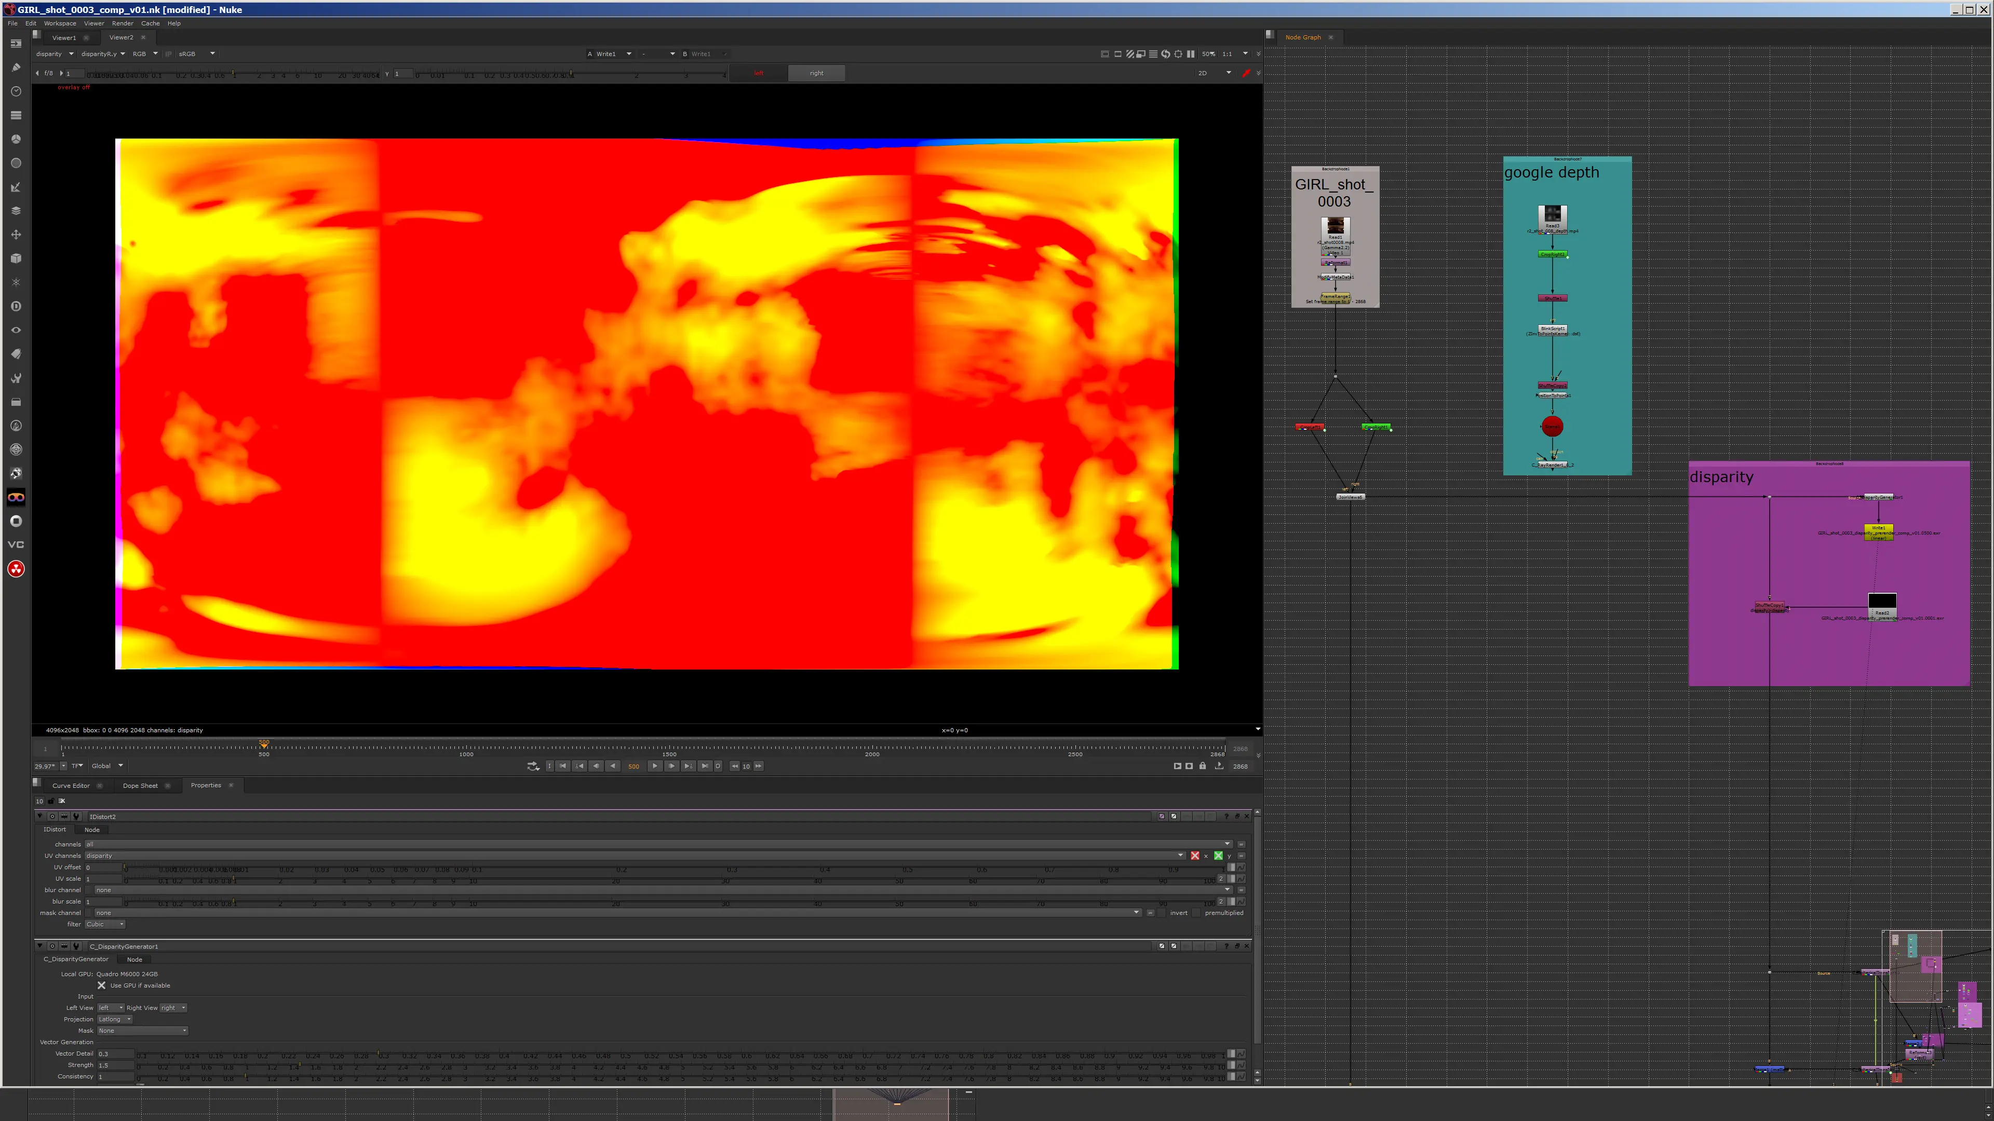Toggle the green Y channel checkbox on UV channels
Image resolution: width=1994 pixels, height=1121 pixels.
click(x=1218, y=856)
